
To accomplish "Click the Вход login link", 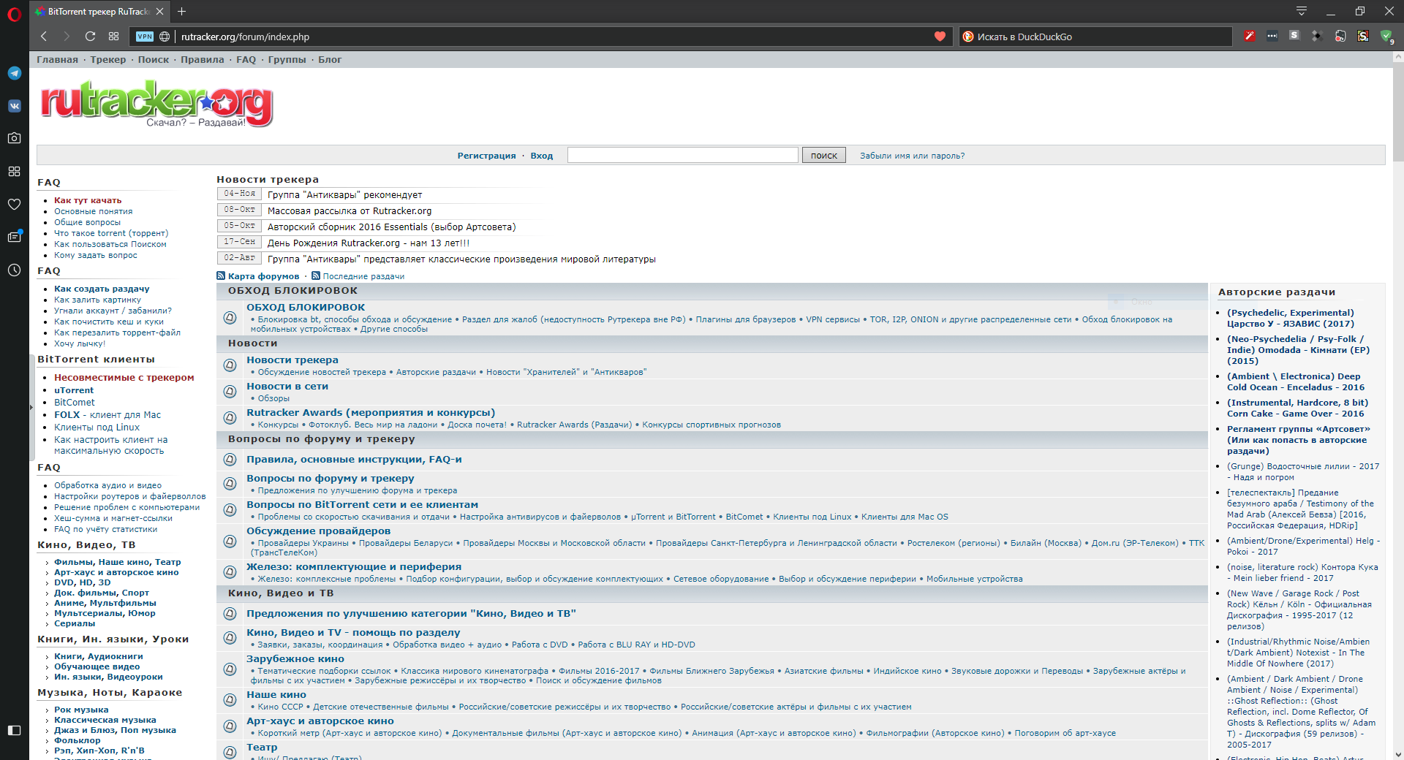I will tap(542, 156).
